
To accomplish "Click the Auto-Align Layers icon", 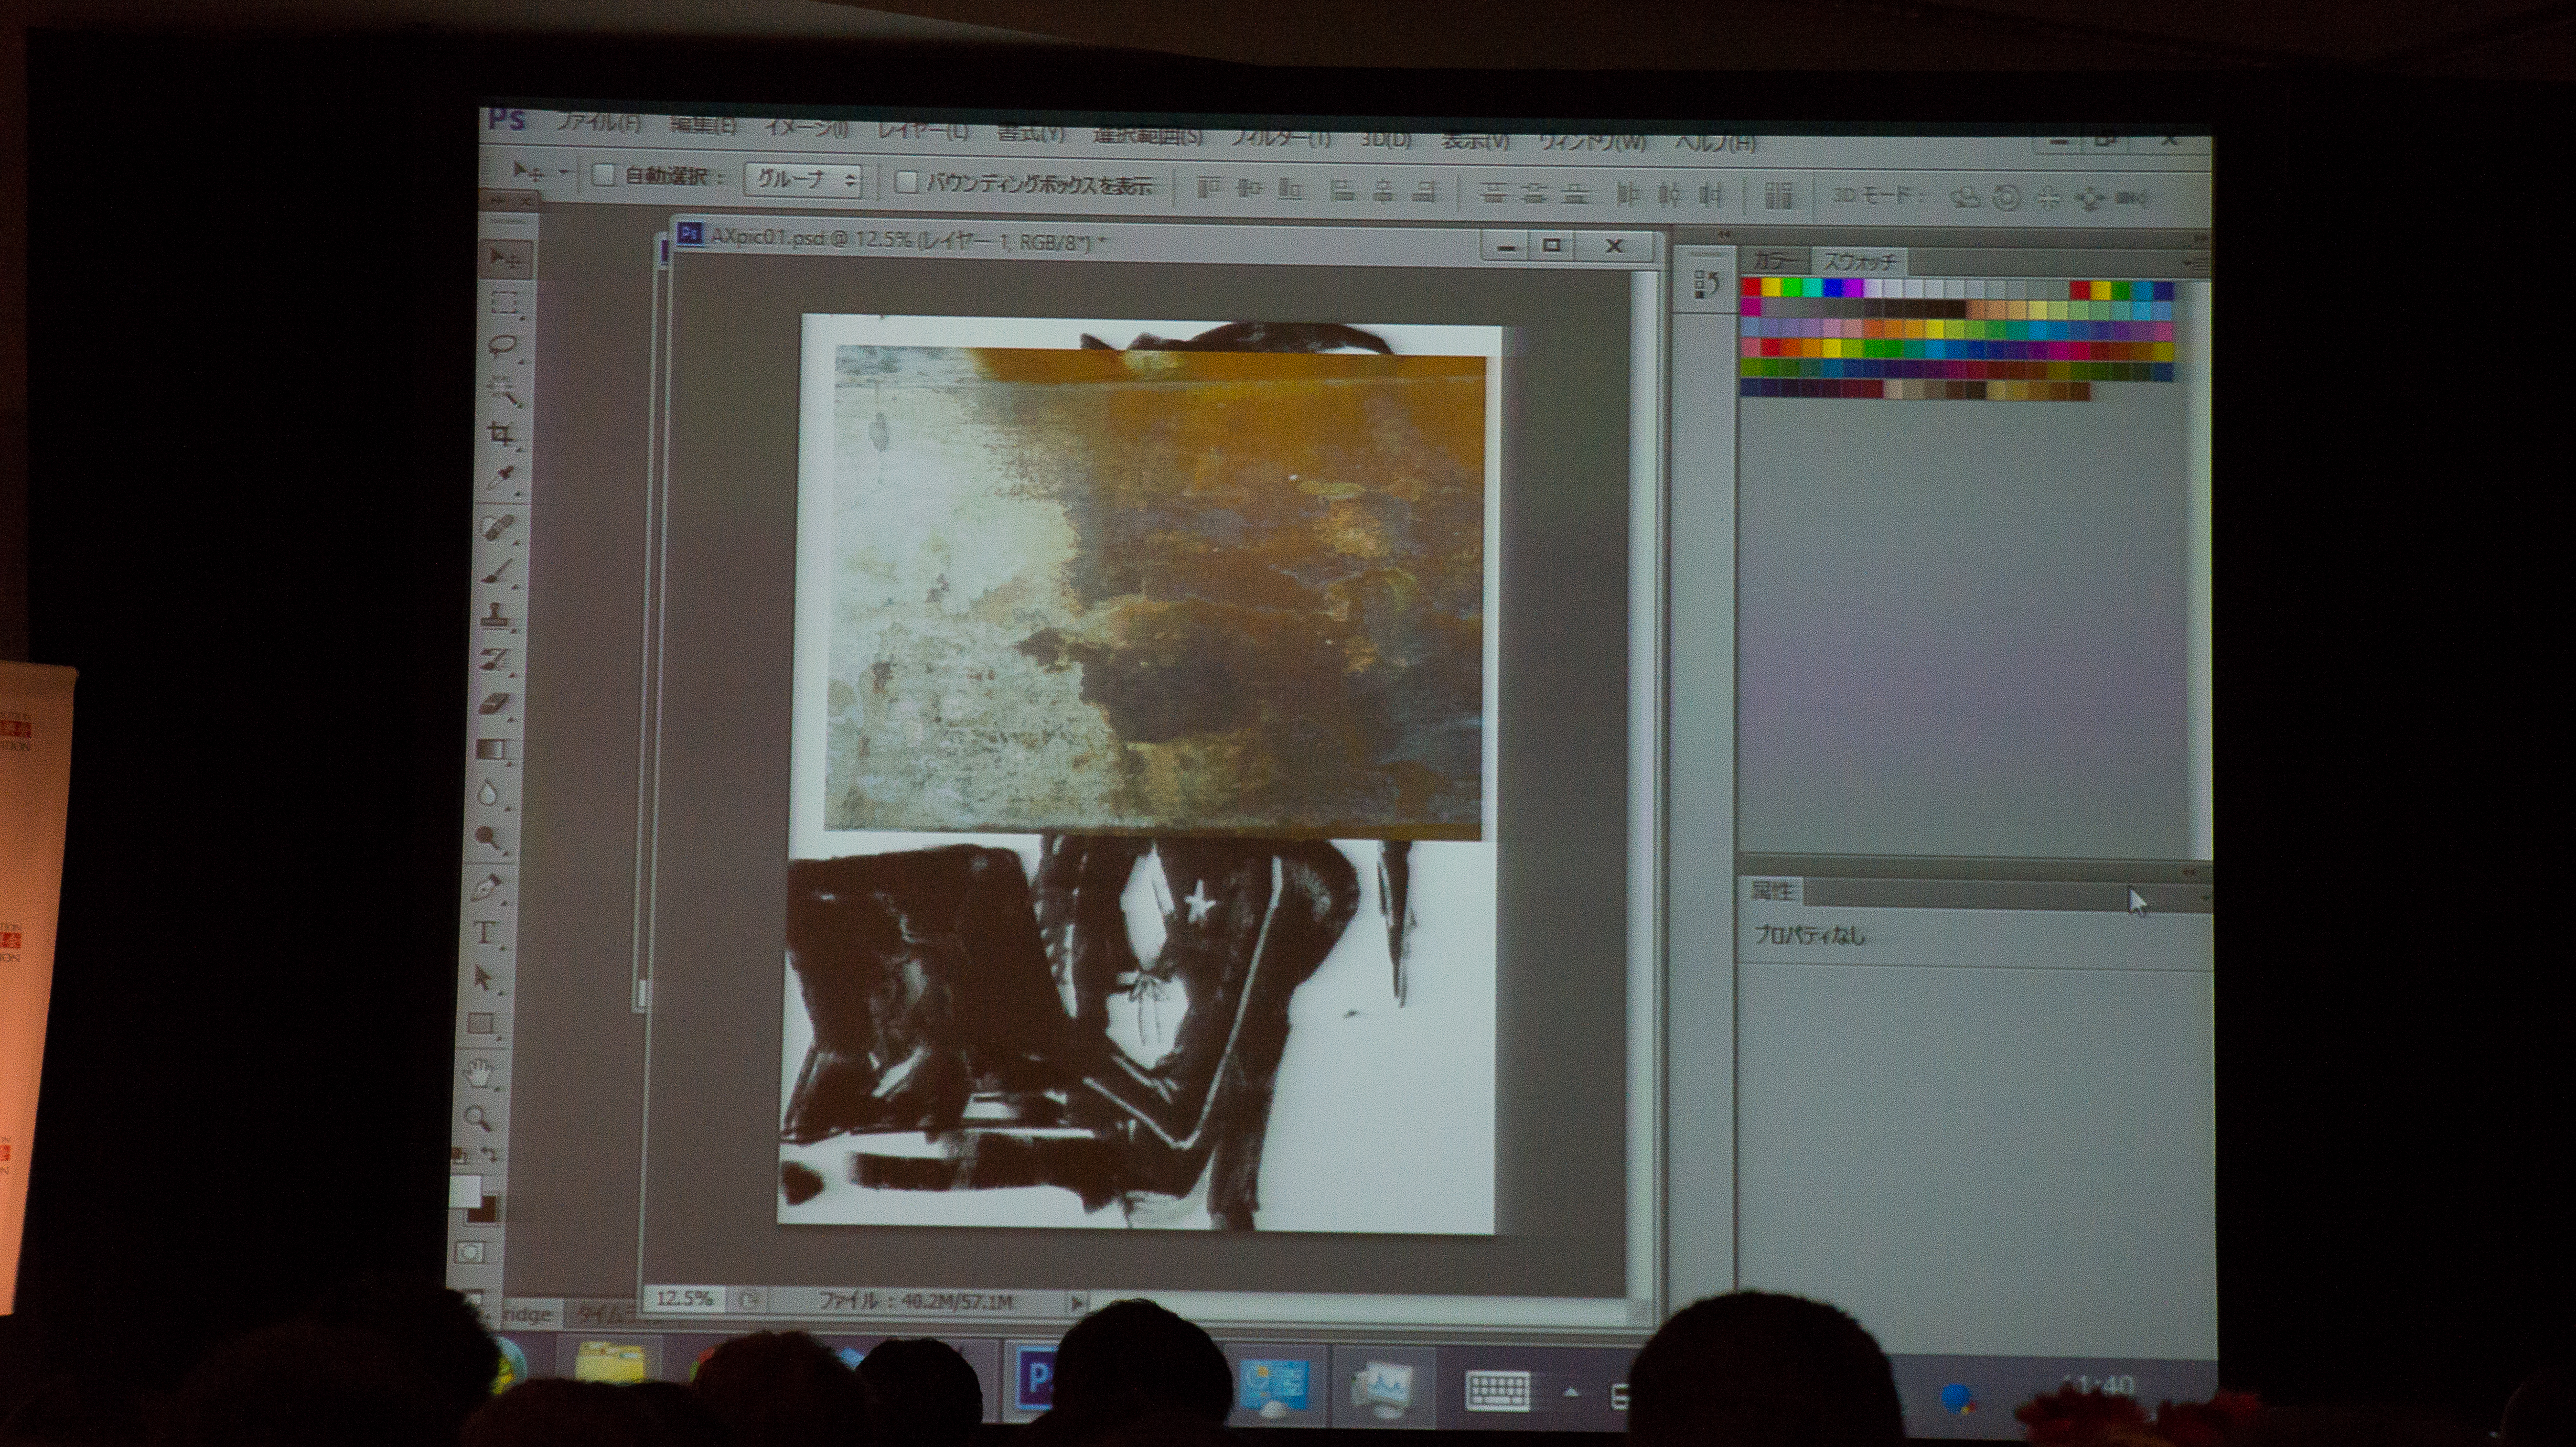I will click(x=1778, y=195).
